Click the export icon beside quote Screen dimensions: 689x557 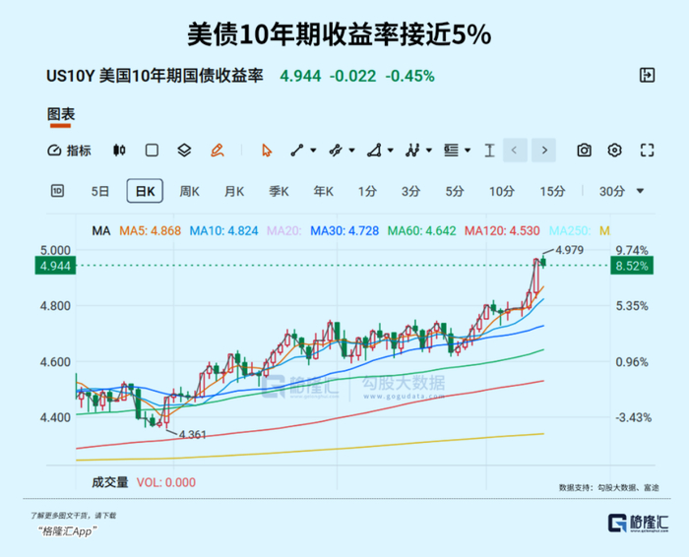pyautogui.click(x=647, y=75)
